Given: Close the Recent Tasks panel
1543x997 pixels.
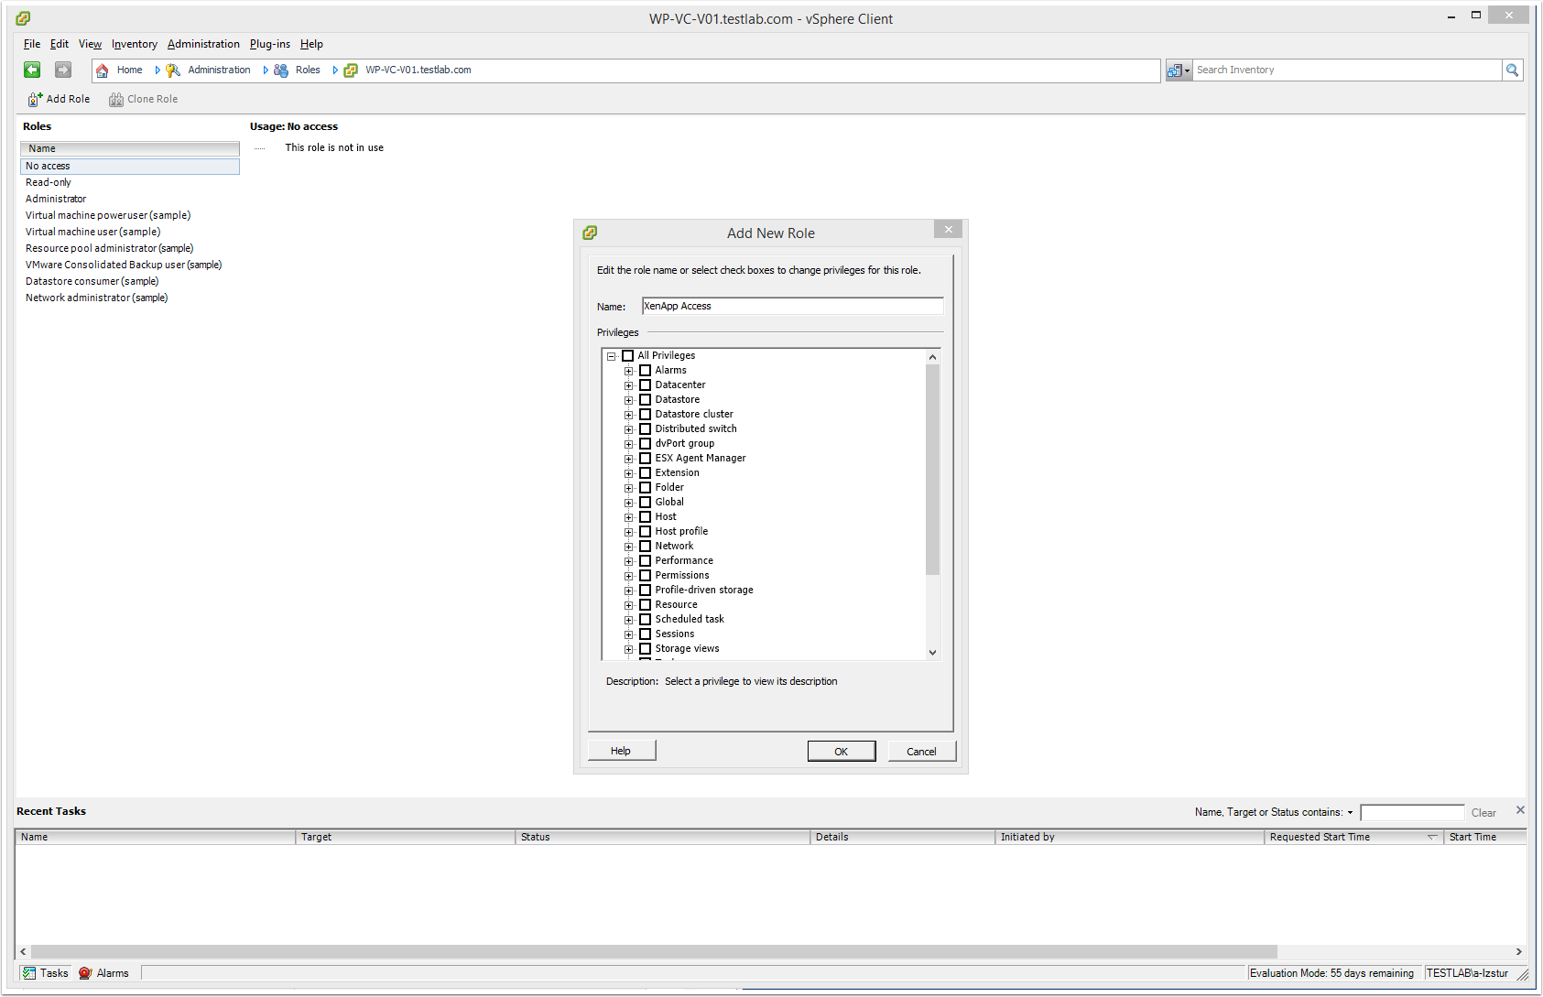Looking at the screenshot, I should (1520, 810).
